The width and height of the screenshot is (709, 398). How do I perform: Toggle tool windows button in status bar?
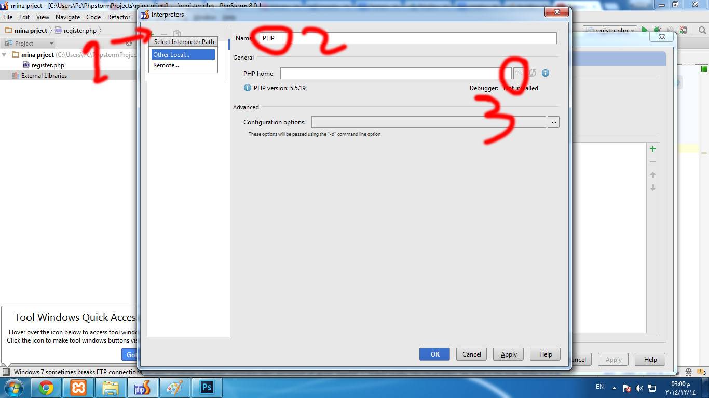[6, 372]
